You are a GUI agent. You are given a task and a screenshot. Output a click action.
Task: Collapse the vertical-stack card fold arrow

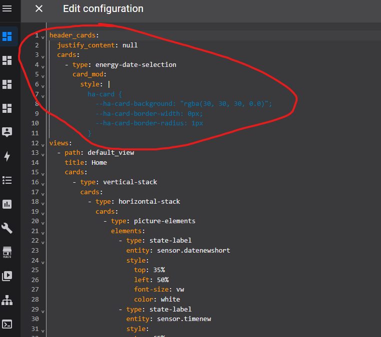click(x=43, y=183)
